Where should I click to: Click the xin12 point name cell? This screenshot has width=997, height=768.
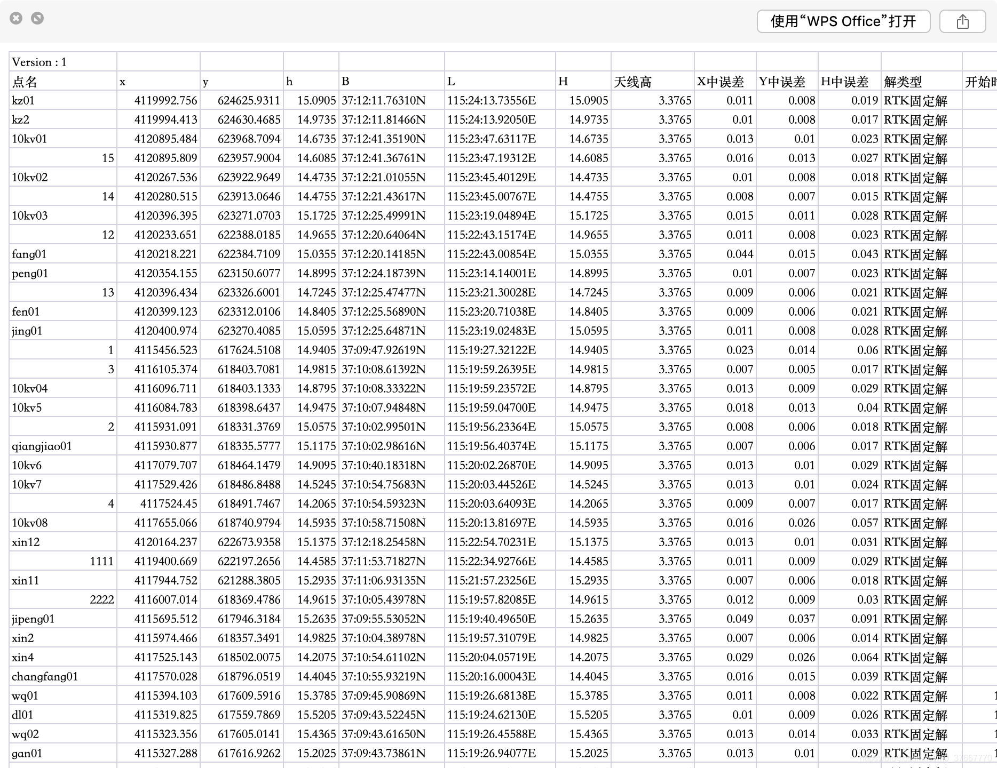(63, 542)
